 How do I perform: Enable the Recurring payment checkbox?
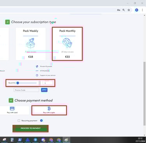tap(19, 121)
